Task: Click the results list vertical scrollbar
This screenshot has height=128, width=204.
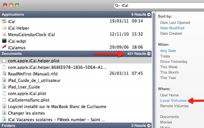Action: [154, 70]
